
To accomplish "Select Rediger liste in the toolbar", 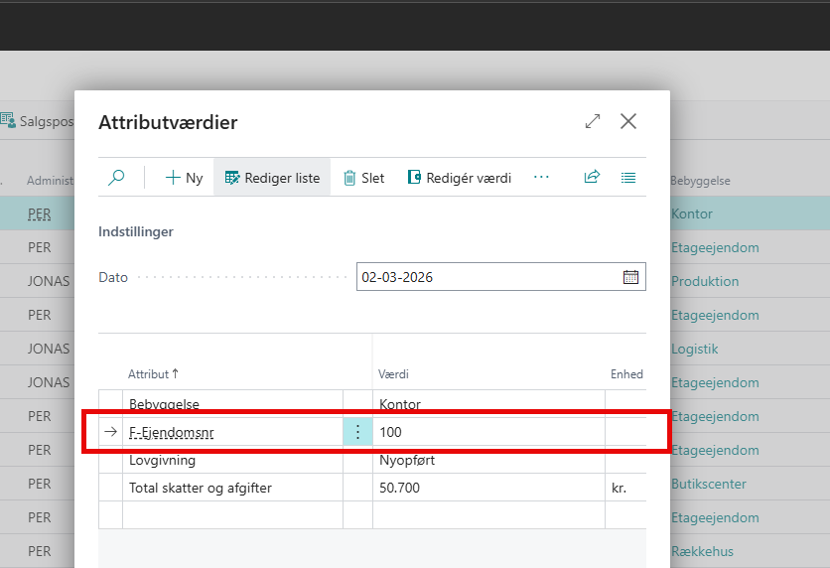I will click(272, 178).
